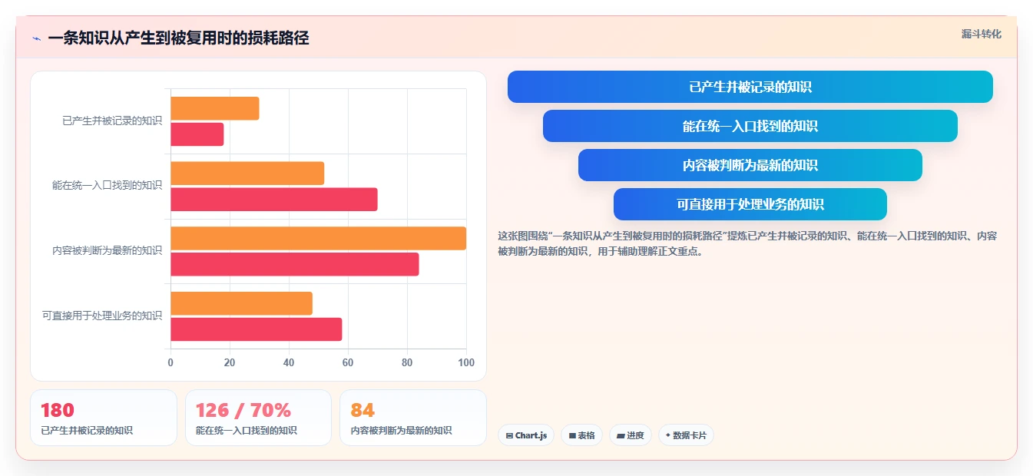Screen dimensions: 1033x476
Task: Click x-axis tick value 80
Action: point(407,362)
